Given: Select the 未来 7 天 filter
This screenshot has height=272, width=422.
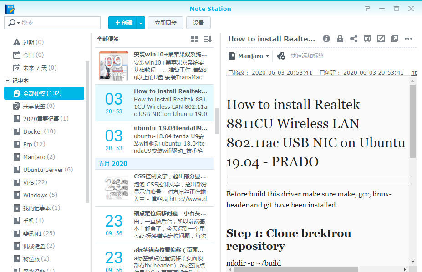Looking at the screenshot, I should tap(44, 68).
